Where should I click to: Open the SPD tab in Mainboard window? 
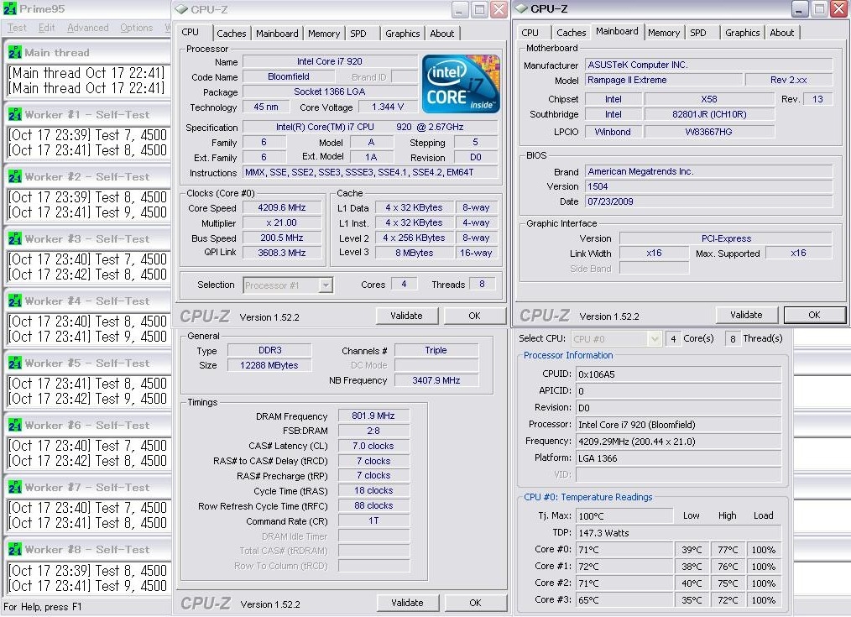698,33
